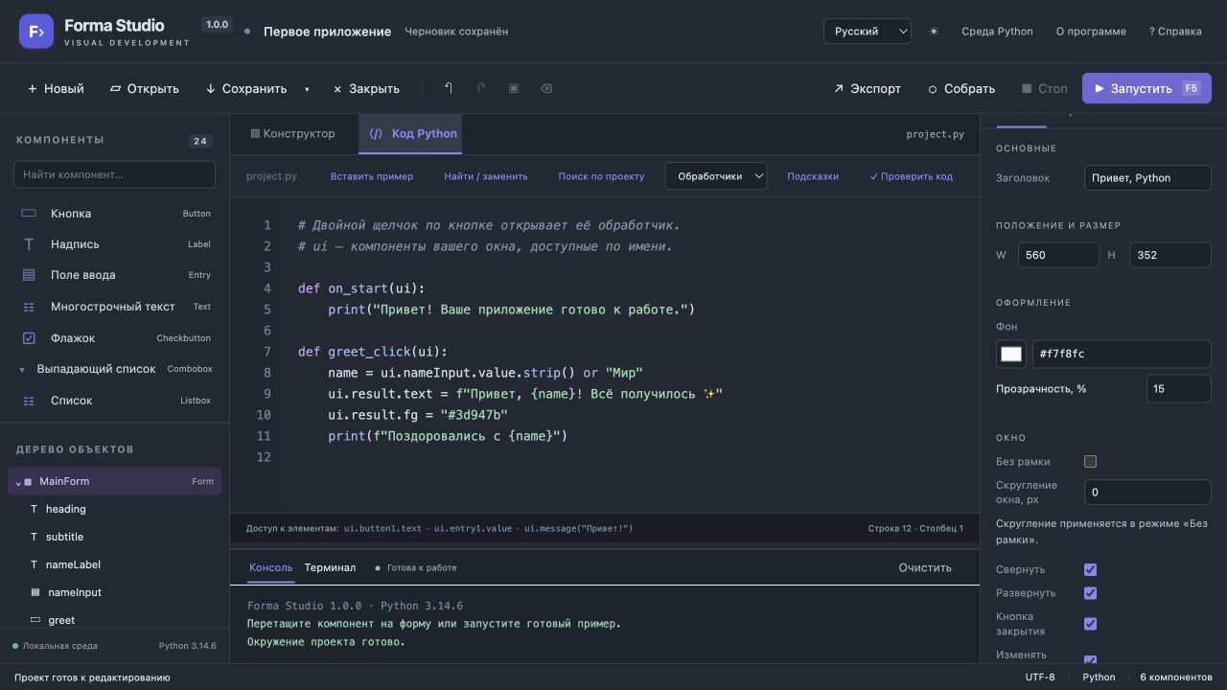Enable the Без рамки checkbox
Screen dimensions: 1227x690
click(1090, 462)
